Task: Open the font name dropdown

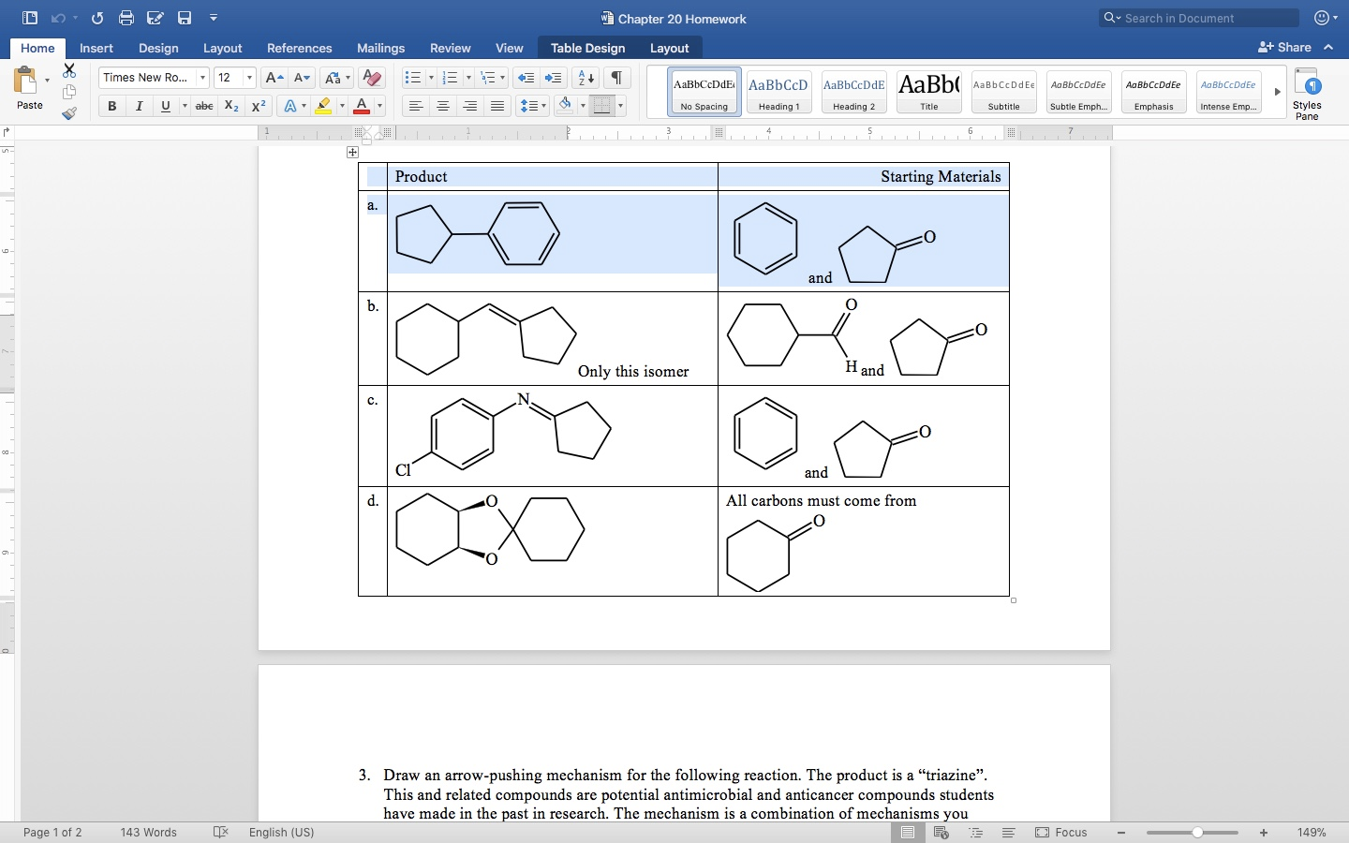Action: 202,78
